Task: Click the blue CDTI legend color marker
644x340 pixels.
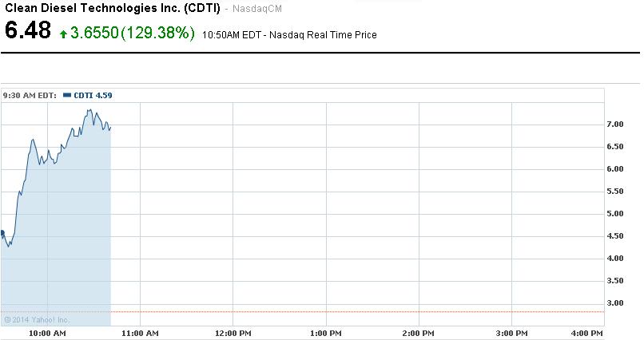Action: [67, 95]
